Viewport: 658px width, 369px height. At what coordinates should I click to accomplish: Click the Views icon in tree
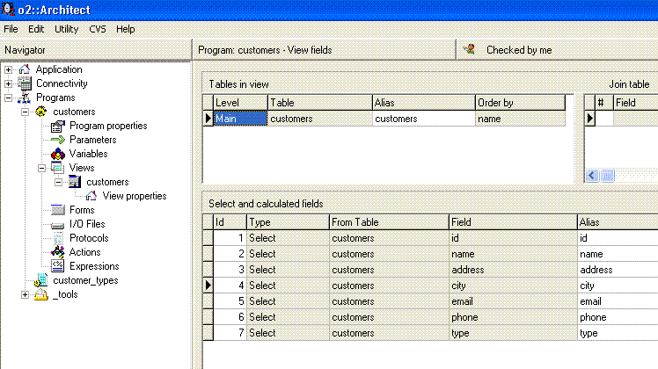point(57,168)
